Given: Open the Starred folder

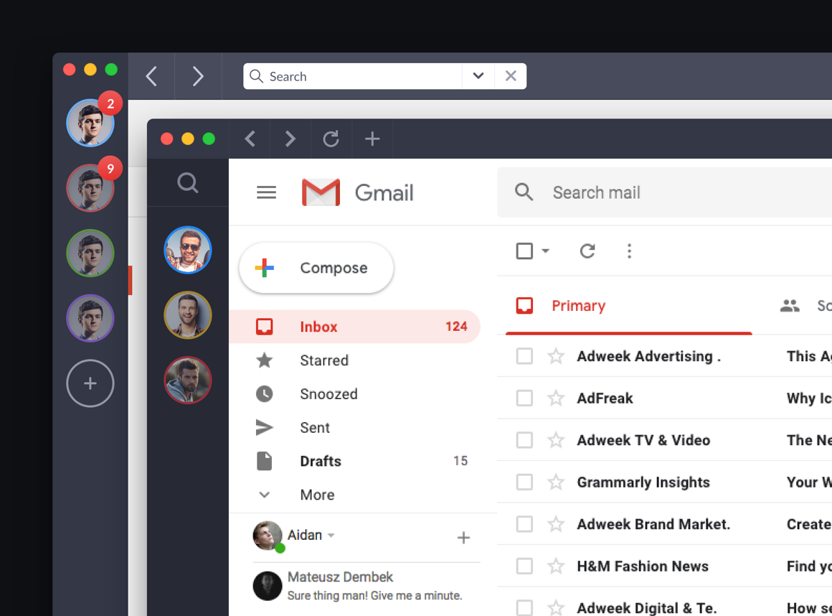Looking at the screenshot, I should [x=354, y=360].
